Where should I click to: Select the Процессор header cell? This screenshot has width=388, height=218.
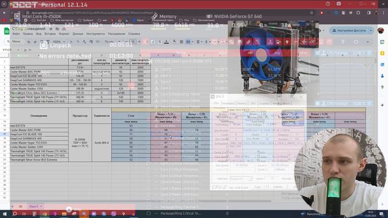click(80, 116)
